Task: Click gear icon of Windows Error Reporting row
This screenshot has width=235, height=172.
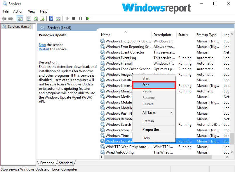Action: pyautogui.click(x=103, y=47)
